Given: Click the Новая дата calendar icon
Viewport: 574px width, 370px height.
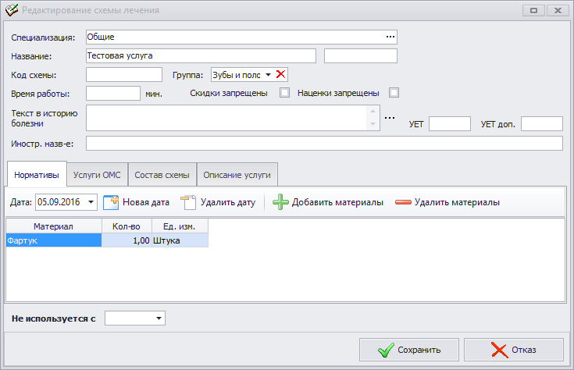Looking at the screenshot, I should (x=111, y=202).
